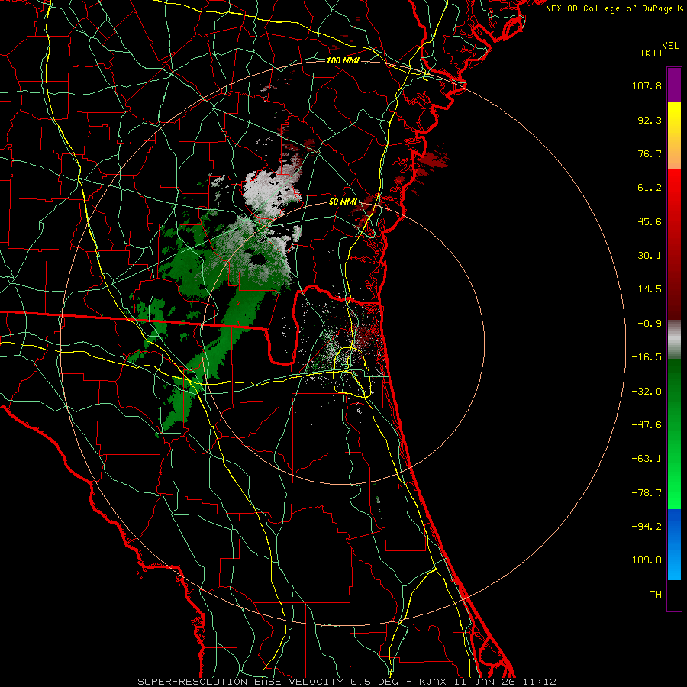Select the 76.7 legend value
Viewport: 687px width, 687px height.
pyautogui.click(x=650, y=153)
